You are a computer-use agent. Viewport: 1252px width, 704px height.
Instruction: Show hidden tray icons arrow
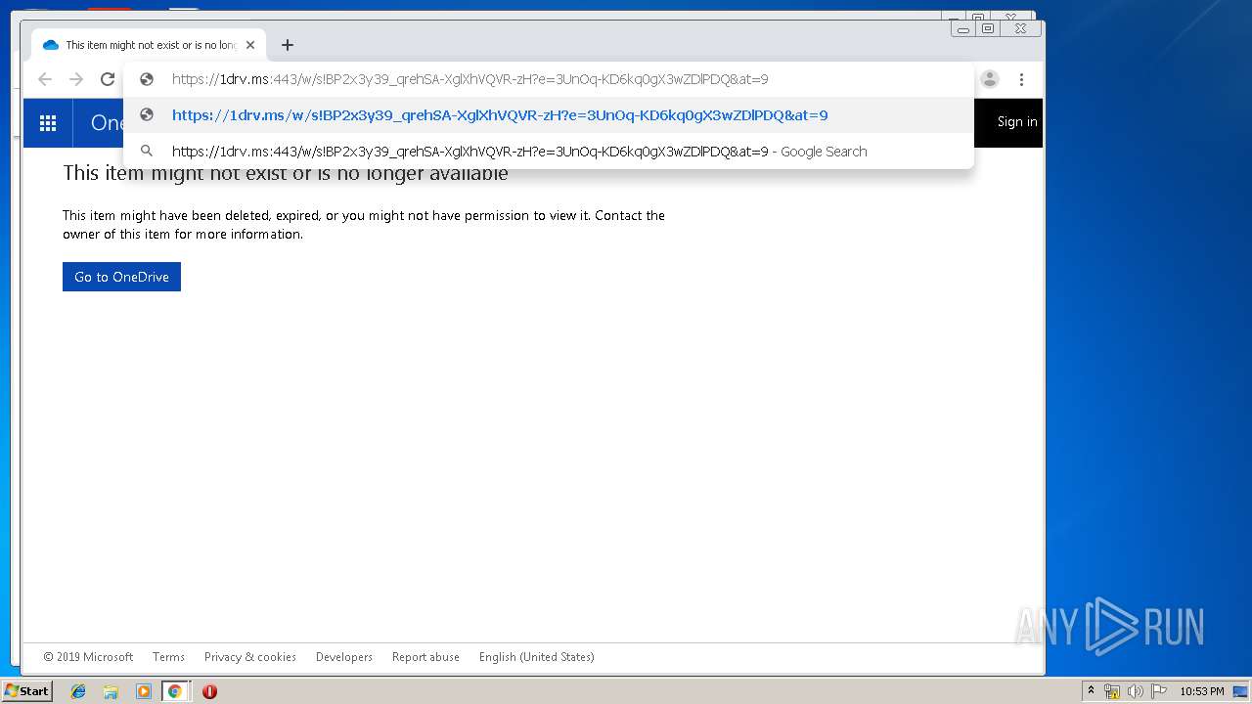[x=1092, y=691]
